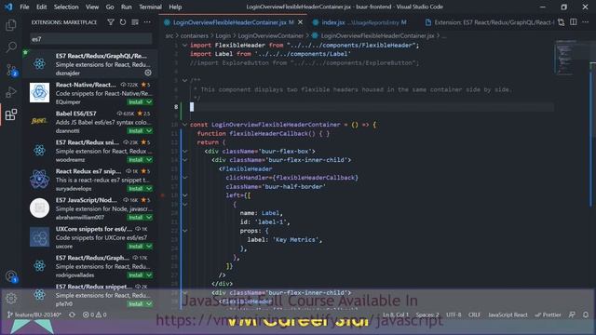The width and height of the screenshot is (596, 335).
Task: Change the CRLF line ending setting
Action: (x=474, y=315)
